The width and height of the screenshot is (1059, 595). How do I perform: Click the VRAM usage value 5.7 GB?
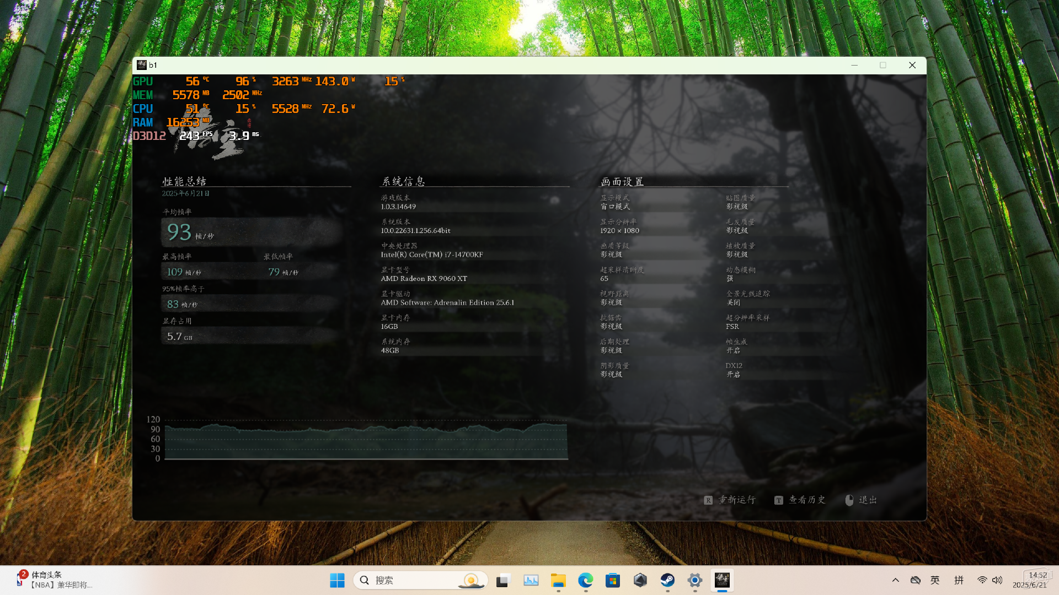point(180,337)
